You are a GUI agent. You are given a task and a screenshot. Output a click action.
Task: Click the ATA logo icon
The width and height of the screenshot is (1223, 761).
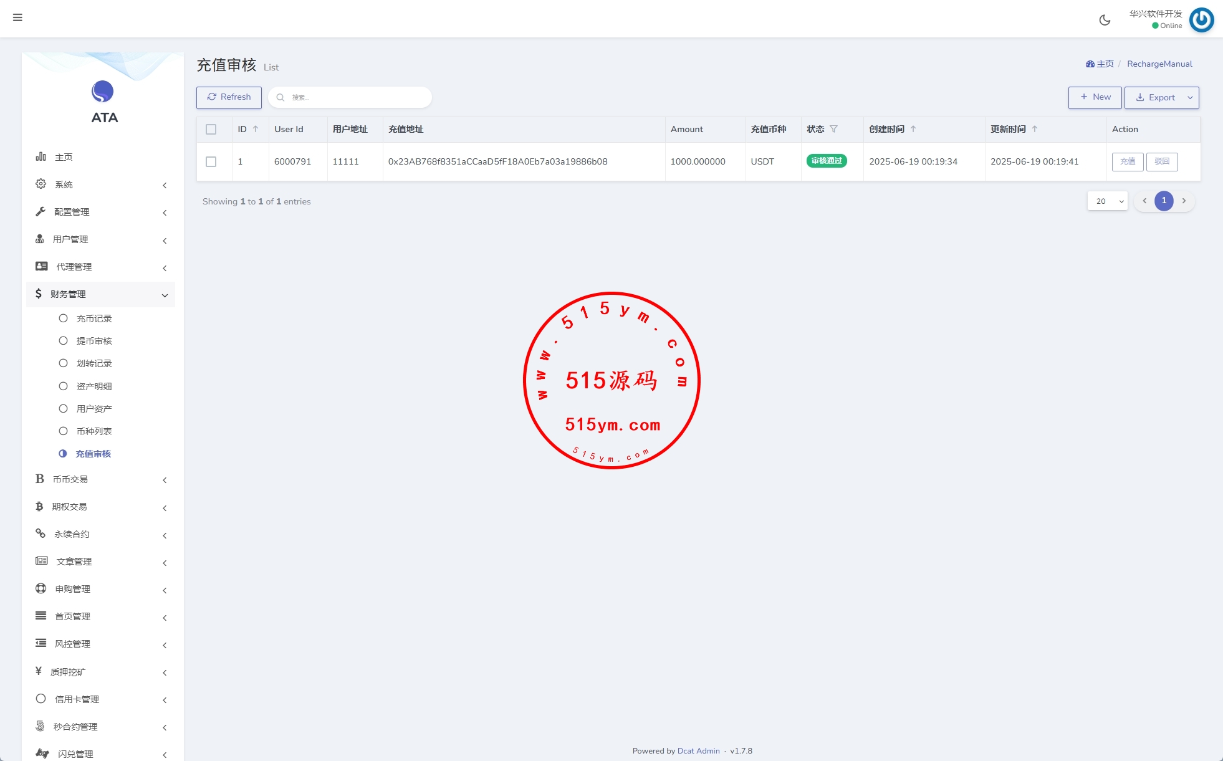point(103,92)
